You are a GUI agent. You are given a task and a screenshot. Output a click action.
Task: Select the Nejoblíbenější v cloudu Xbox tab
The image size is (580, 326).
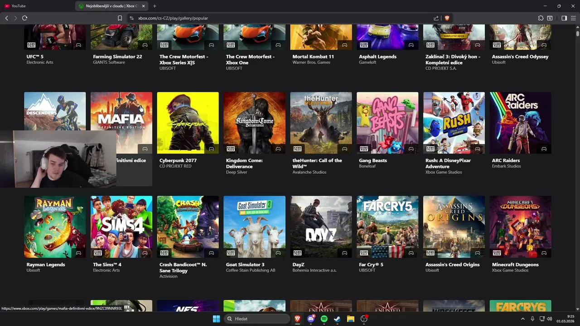(x=112, y=6)
